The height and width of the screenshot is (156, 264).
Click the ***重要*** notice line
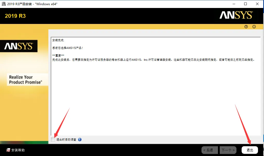[58, 55]
